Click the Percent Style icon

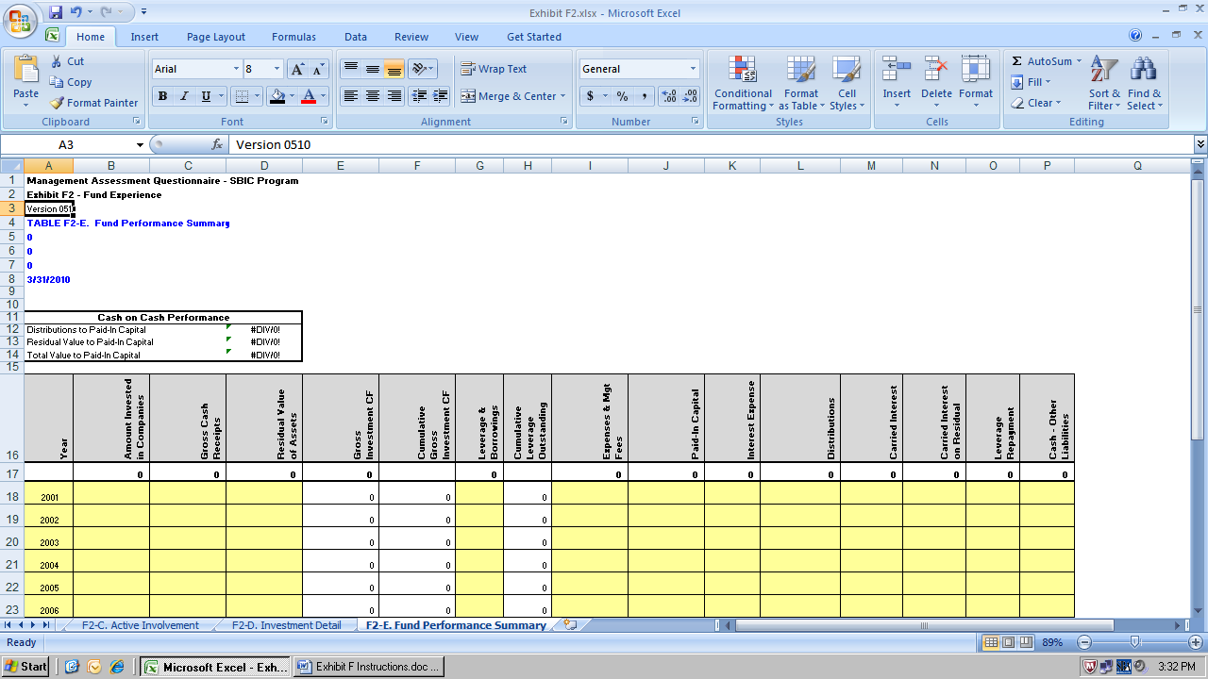click(622, 96)
